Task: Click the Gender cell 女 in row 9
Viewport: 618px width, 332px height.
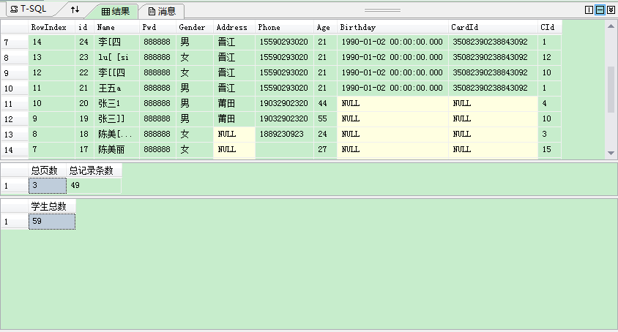Action: pyautogui.click(x=195, y=72)
